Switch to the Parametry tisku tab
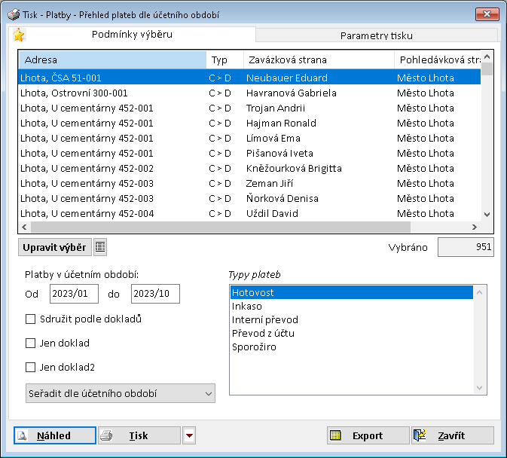 coord(376,35)
